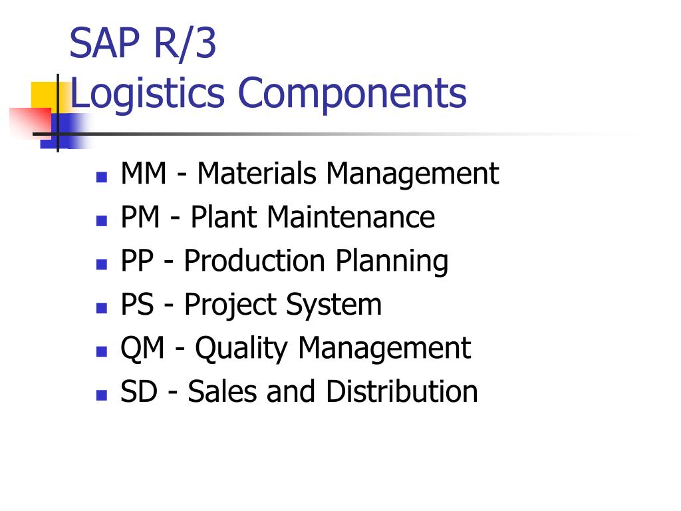Click the word 'Components' in the heading
Screen dimensions: 681x511
352,94
